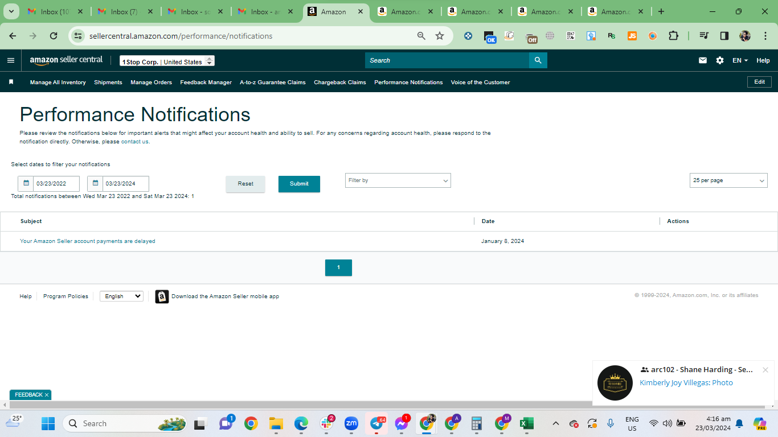Click the Amazon Seller Central logo
Screen dimensions: 778x437
point(66,60)
